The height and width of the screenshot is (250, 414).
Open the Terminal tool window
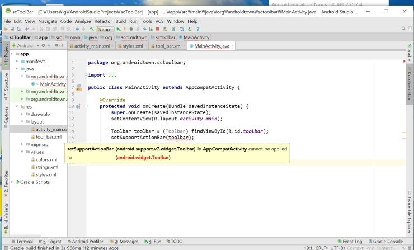click(x=22, y=242)
